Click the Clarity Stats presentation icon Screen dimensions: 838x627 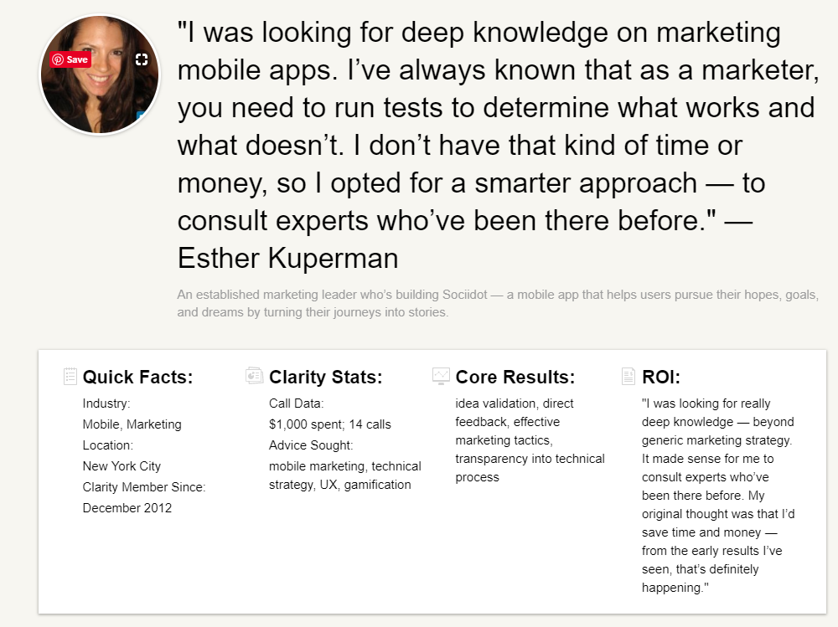[x=255, y=376]
